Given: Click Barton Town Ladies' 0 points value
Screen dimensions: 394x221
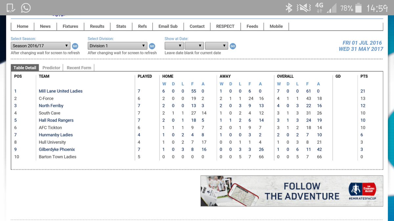Looking at the screenshot, I should 361,157.
